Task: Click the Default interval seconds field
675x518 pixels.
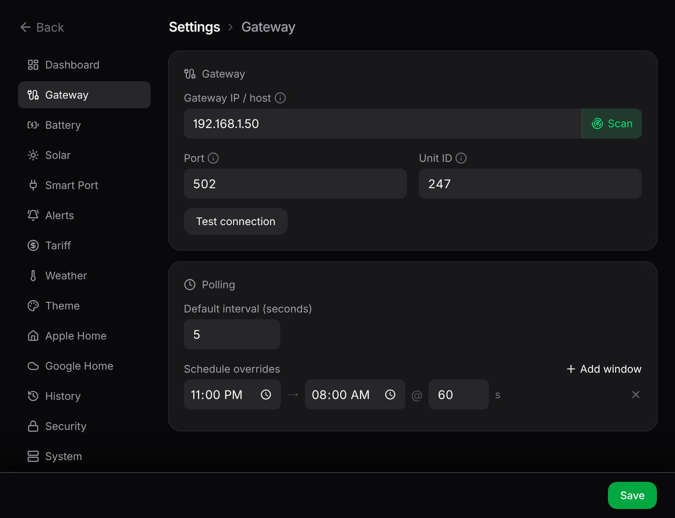Action: (232, 334)
